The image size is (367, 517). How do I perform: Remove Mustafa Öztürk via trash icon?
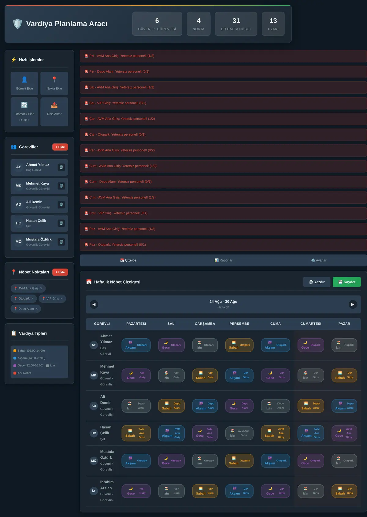point(61,242)
